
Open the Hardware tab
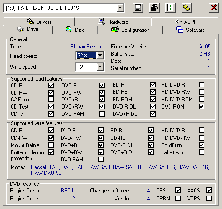[113, 22]
